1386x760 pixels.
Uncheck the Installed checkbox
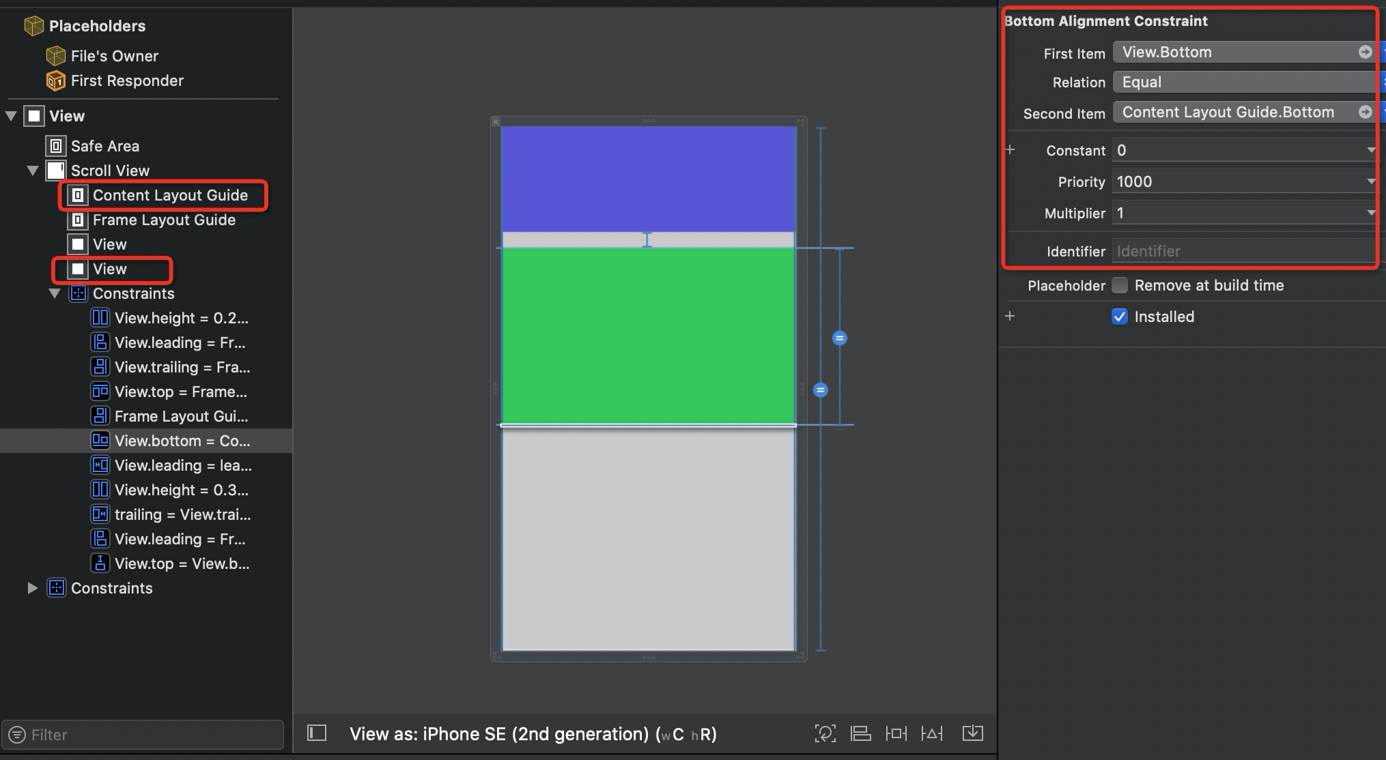click(x=1120, y=317)
